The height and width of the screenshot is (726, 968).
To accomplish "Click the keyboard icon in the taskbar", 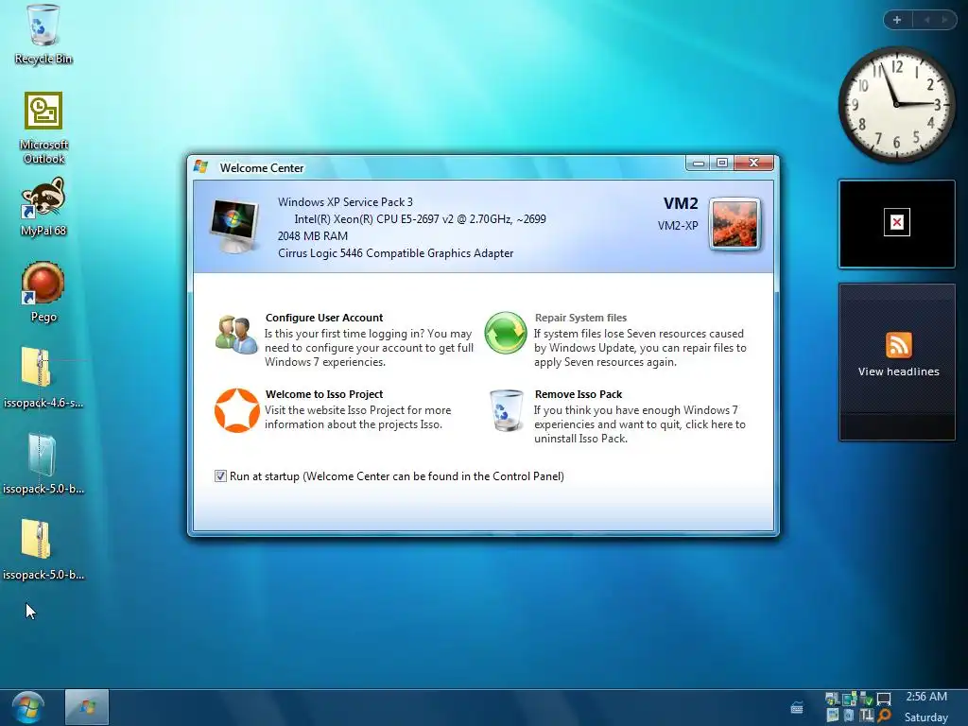I will pos(797,707).
